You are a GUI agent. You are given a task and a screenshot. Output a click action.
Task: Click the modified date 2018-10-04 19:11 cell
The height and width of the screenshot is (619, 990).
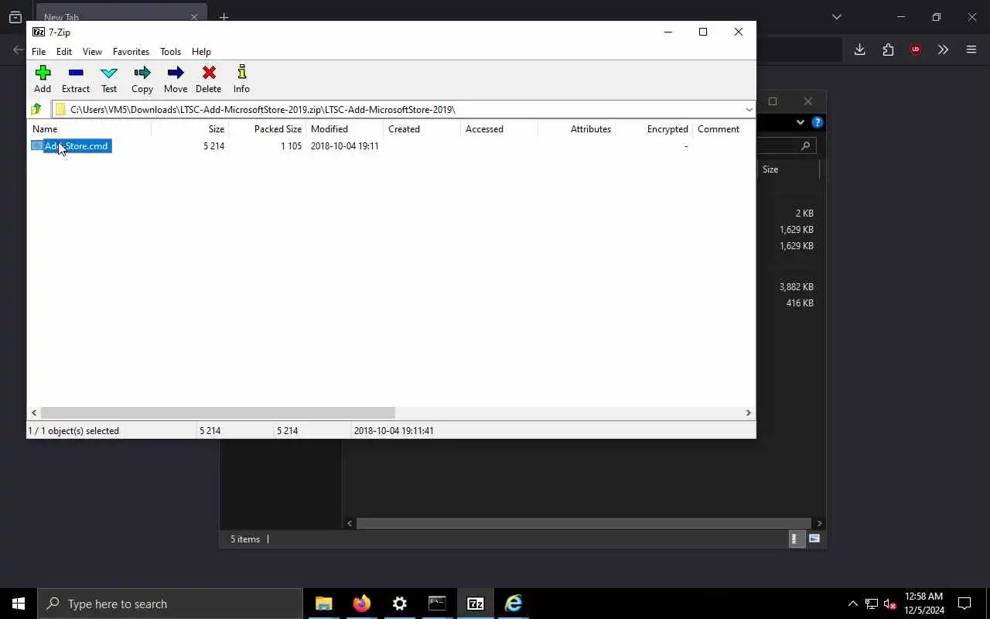coord(344,145)
